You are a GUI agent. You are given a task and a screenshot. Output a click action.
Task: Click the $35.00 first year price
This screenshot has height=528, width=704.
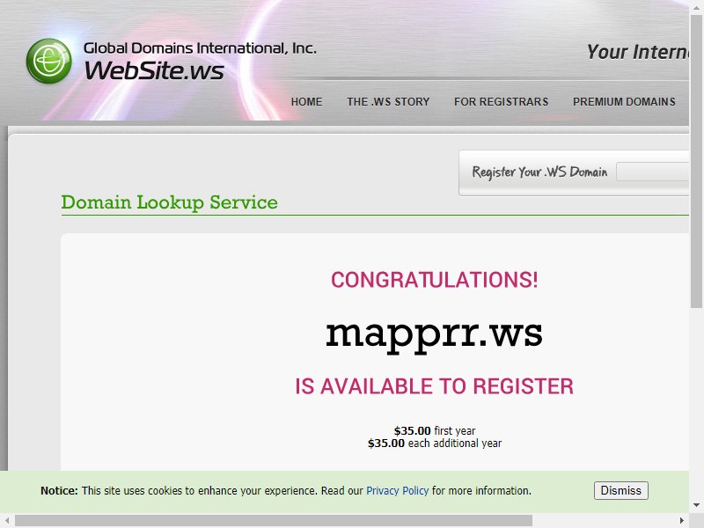coord(435,430)
